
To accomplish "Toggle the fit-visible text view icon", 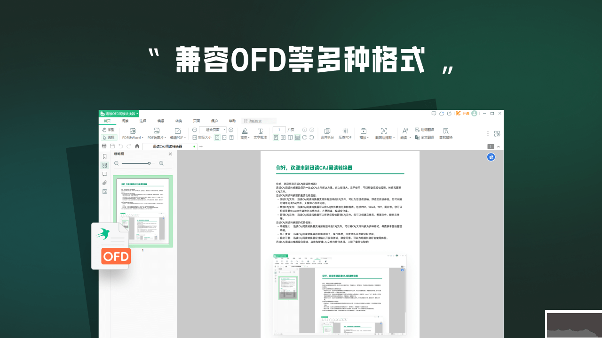I will point(231,138).
